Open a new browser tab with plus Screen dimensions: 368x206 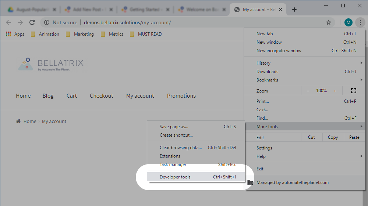coord(294,10)
